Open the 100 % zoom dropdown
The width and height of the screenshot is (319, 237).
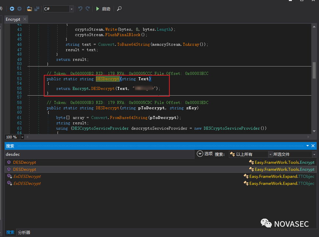pyautogui.click(x=22, y=137)
